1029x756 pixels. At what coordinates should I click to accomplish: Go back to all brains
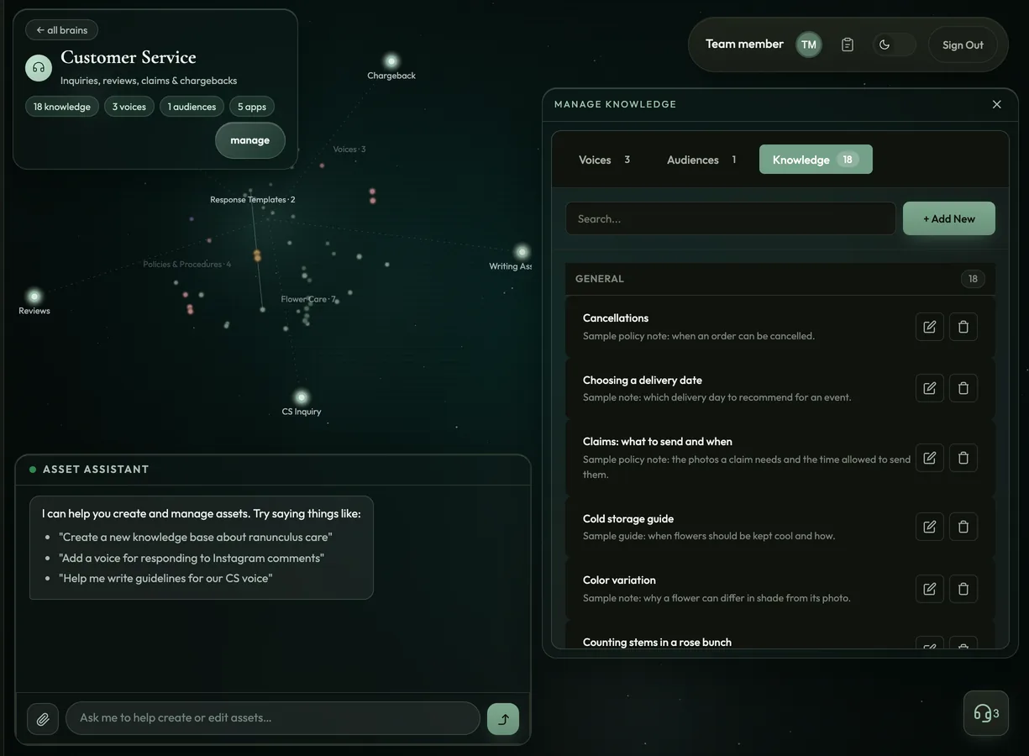tap(62, 30)
